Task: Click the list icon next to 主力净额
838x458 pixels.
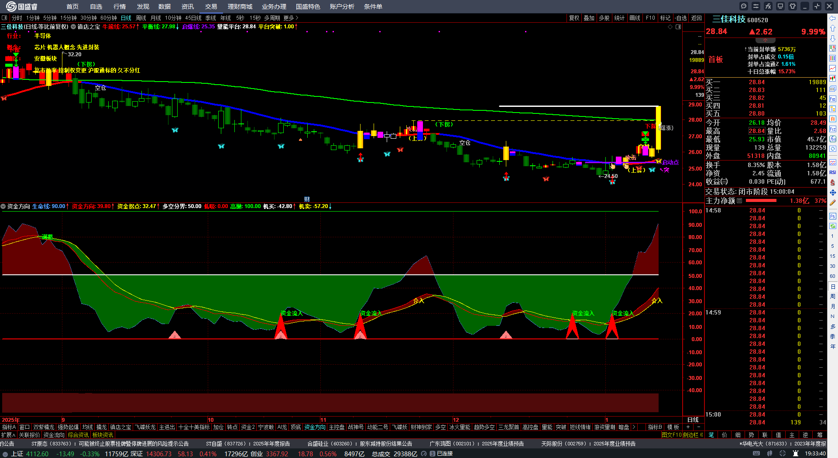Action: pos(739,201)
